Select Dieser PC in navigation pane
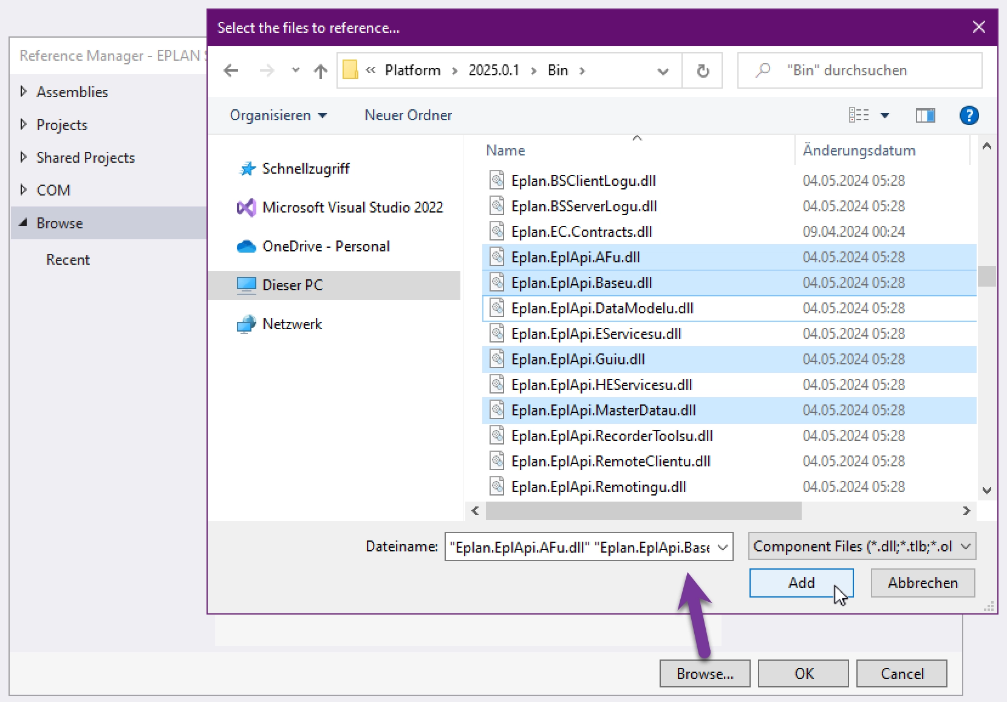Image resolution: width=1007 pixels, height=702 pixels. pyautogui.click(x=334, y=285)
